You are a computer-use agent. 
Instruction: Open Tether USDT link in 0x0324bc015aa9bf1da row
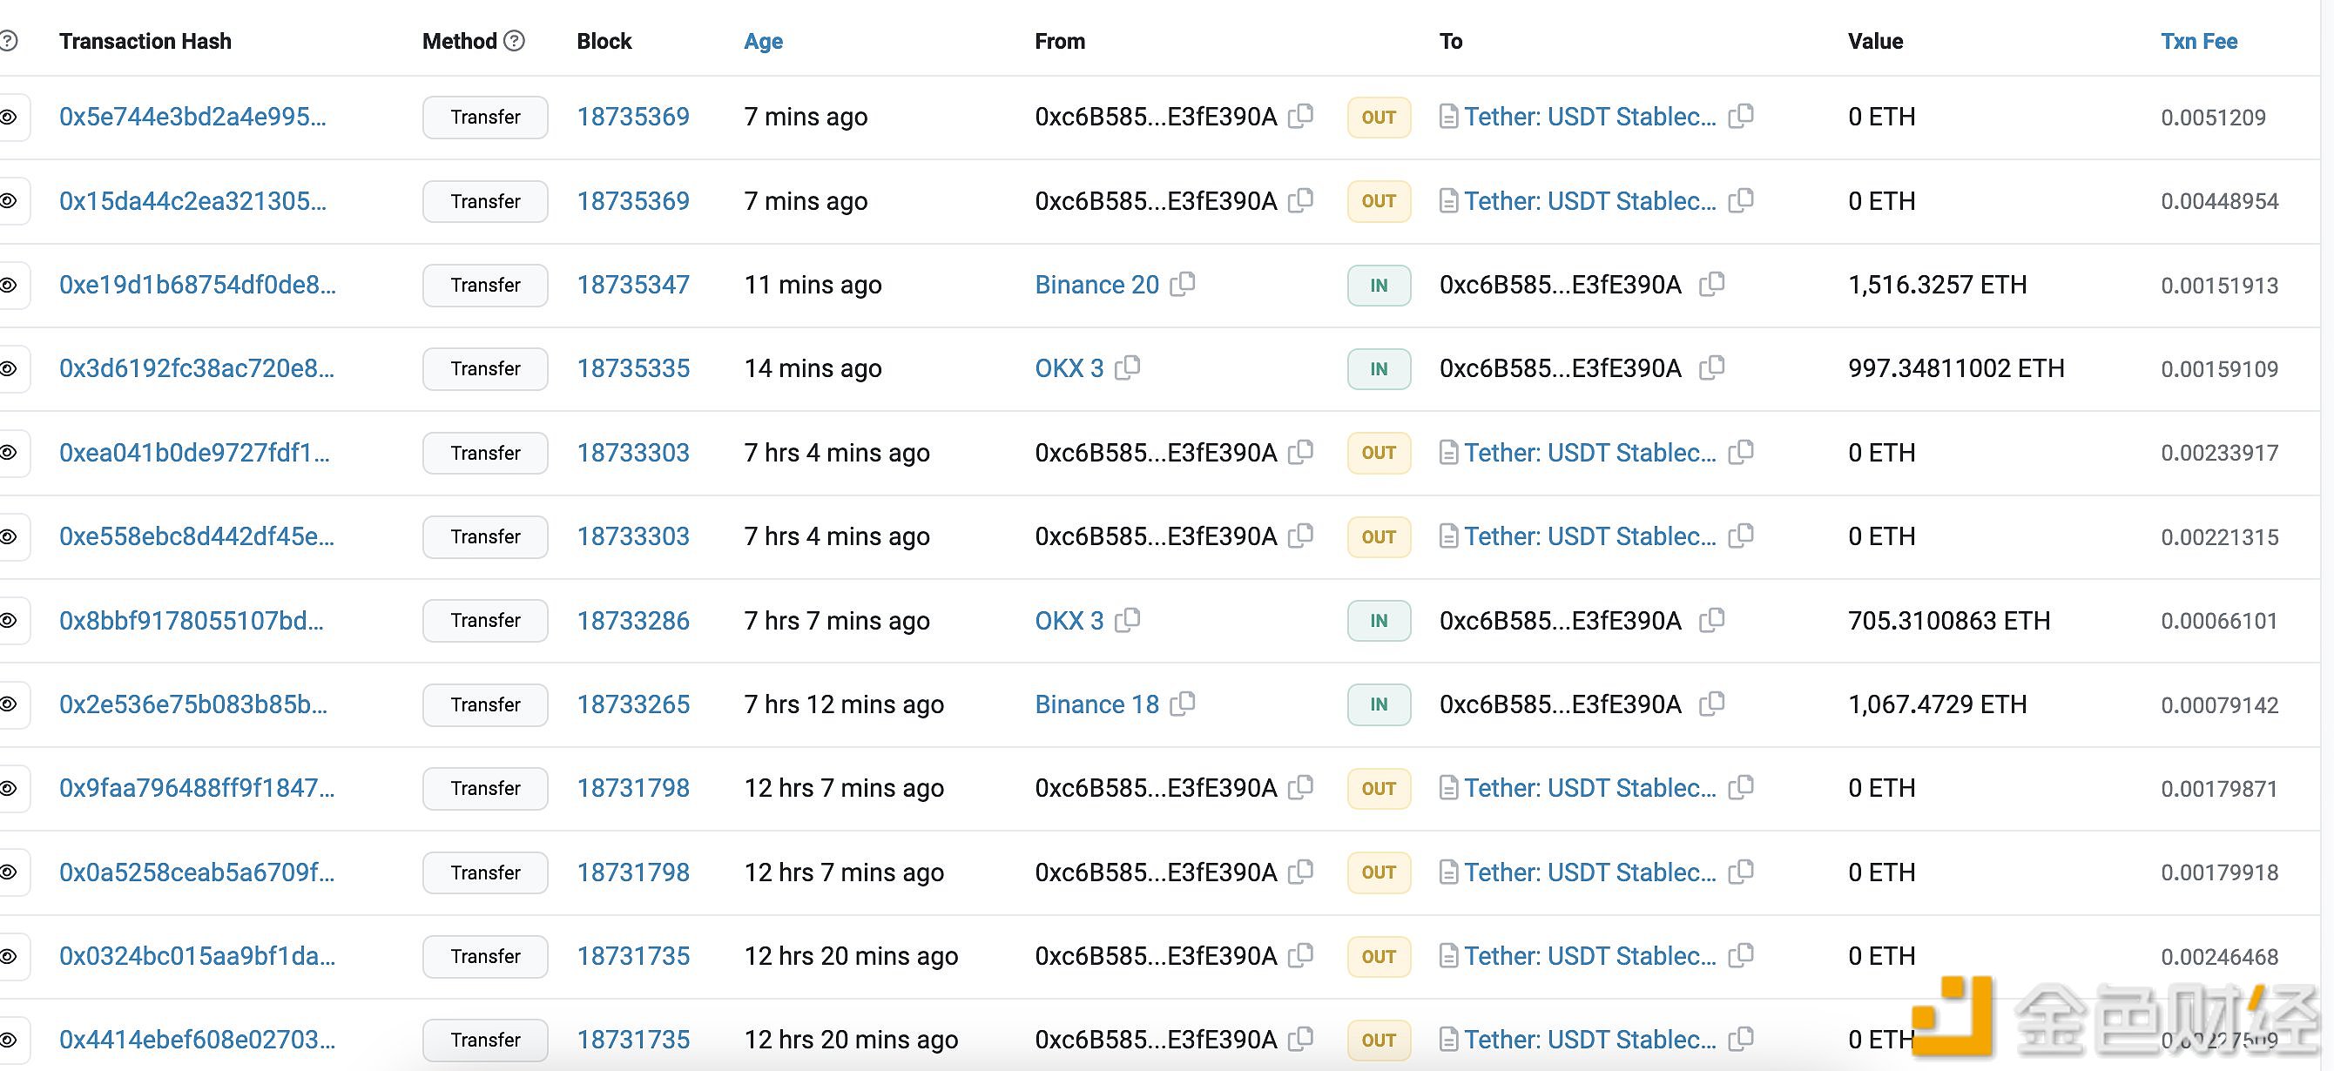1590,956
